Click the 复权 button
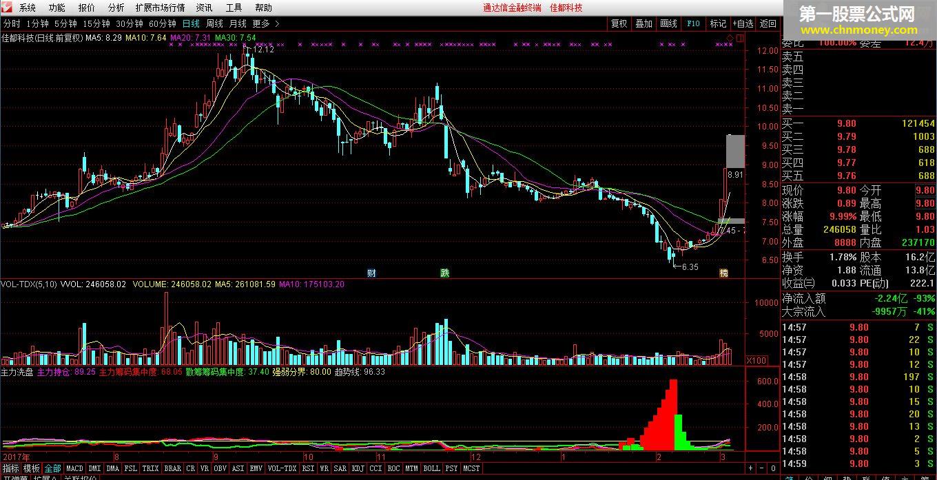The width and height of the screenshot is (937, 480). pyautogui.click(x=619, y=23)
